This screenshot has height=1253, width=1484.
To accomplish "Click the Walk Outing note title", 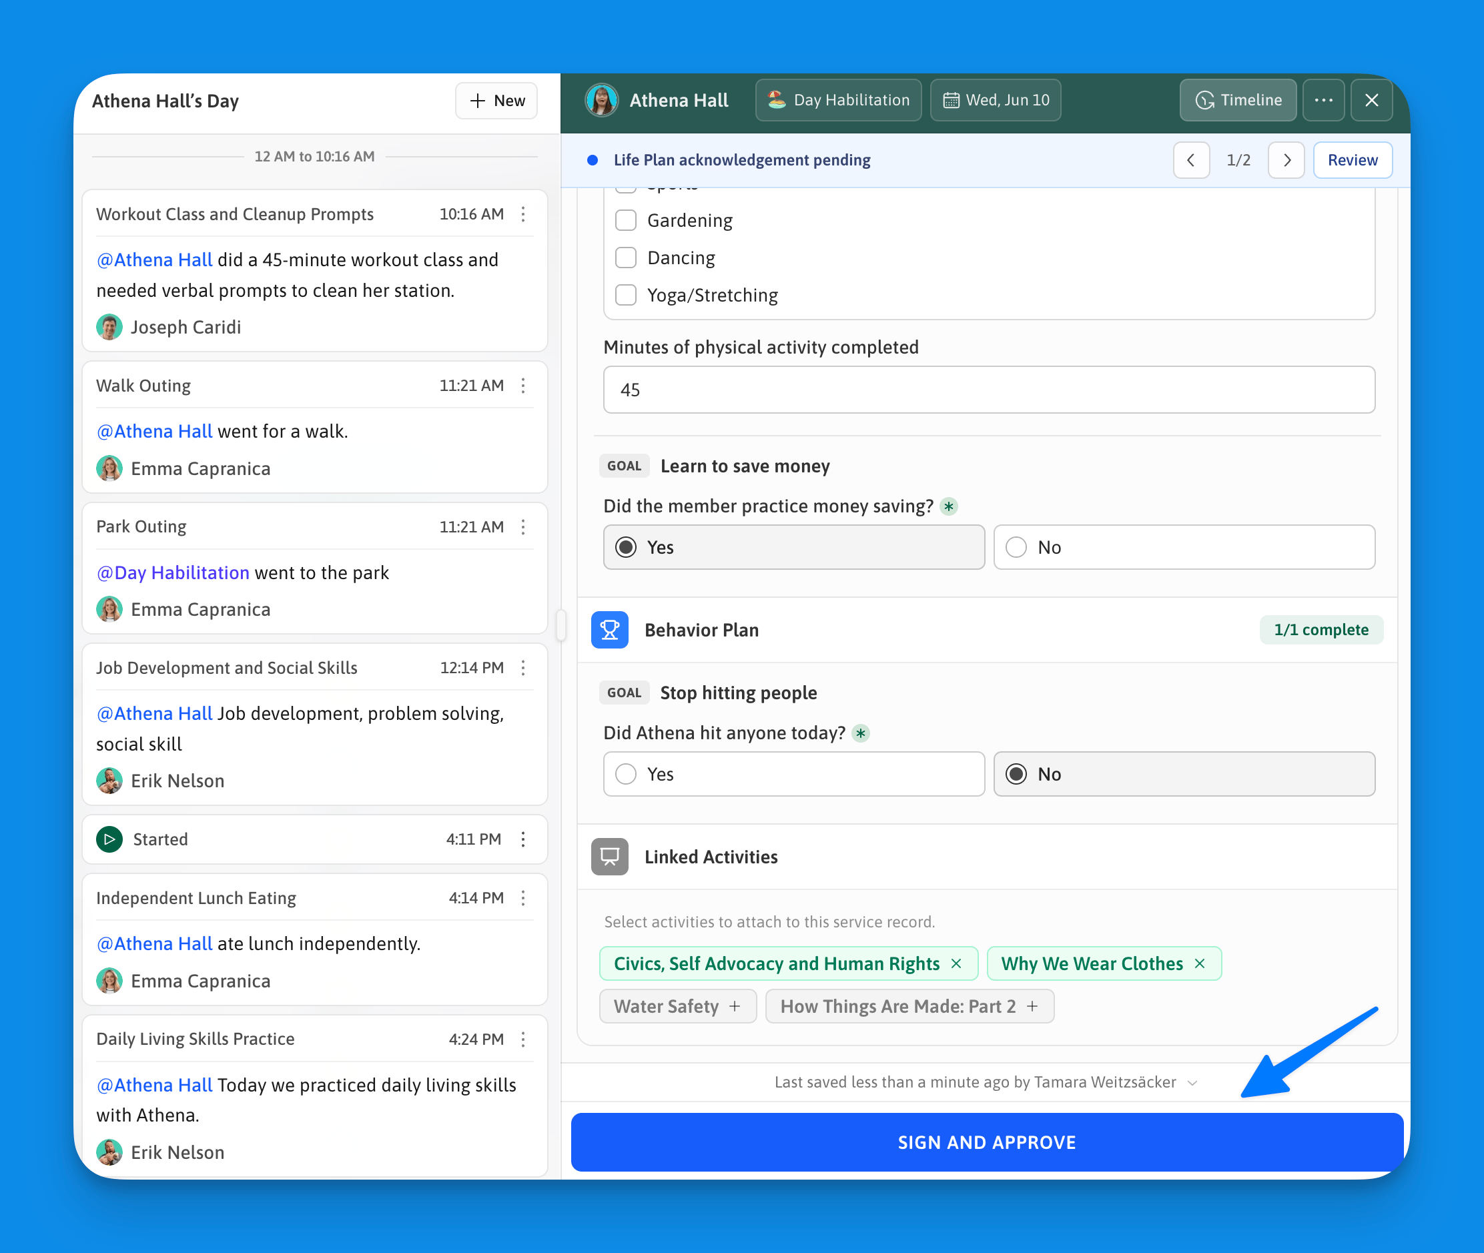I will coord(143,386).
